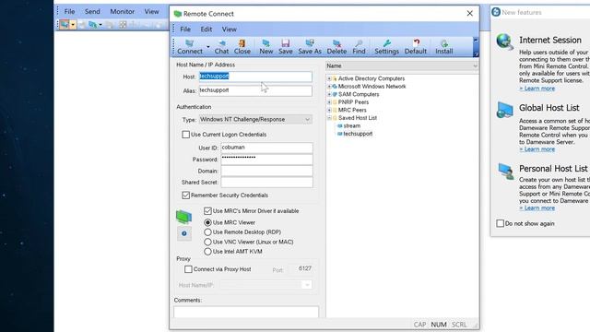This screenshot has height=332, width=590.
Task: Expand SAM Computers tree node
Action: 329,94
